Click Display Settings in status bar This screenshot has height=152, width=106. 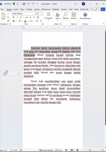46,150
